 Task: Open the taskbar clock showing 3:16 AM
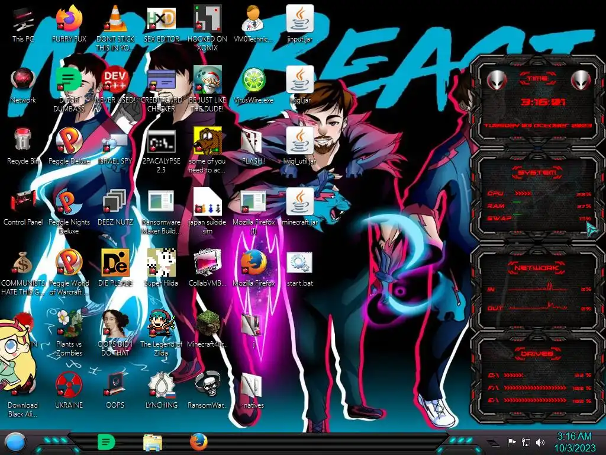click(x=574, y=442)
